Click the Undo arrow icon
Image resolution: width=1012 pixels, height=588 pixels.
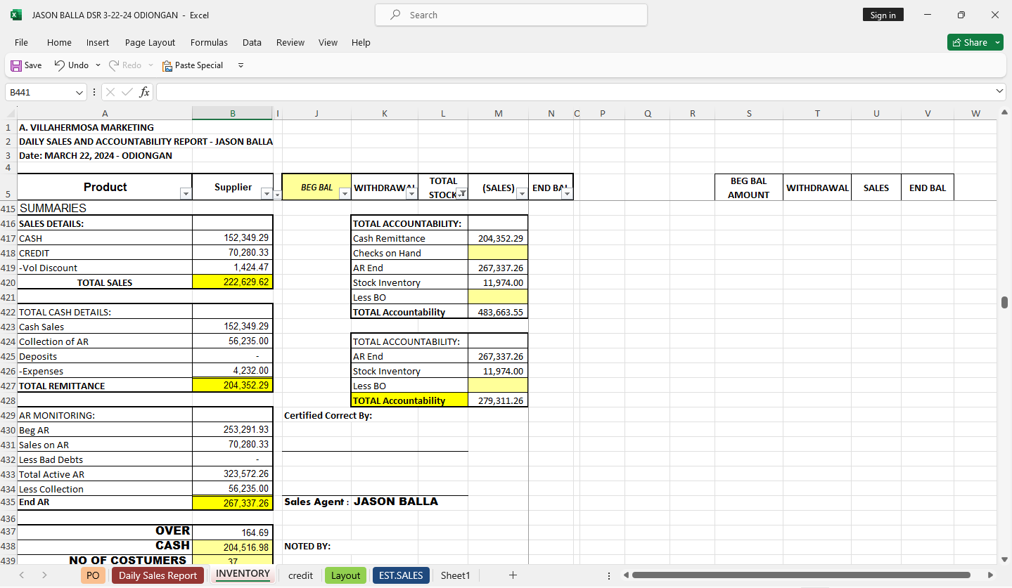click(x=60, y=65)
